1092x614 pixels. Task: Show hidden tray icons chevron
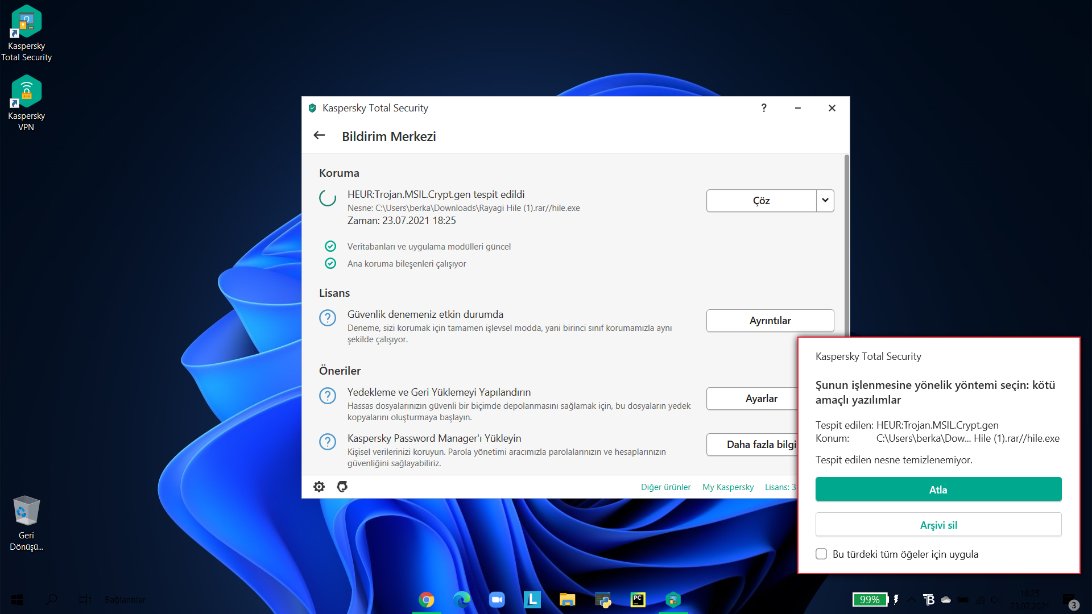(911, 599)
